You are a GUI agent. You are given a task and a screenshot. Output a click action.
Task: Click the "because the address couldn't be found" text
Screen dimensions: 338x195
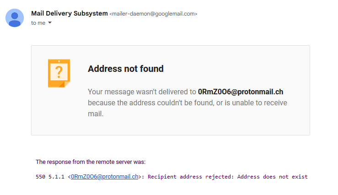point(151,103)
